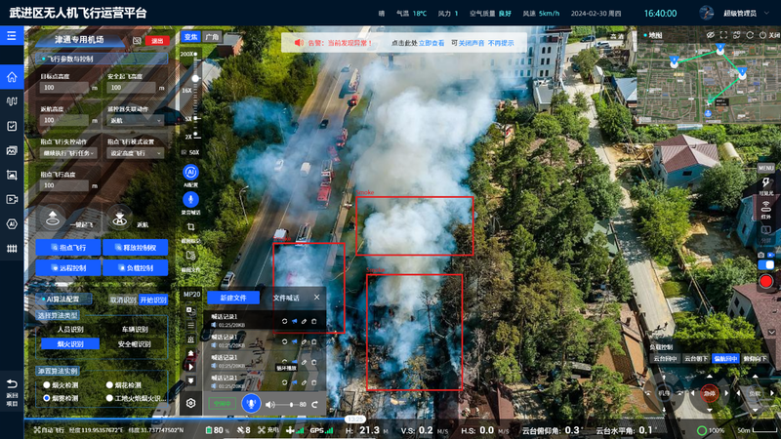Click the image-off icon beside the red button
Viewport: 781px width, 439px height.
(137, 40)
